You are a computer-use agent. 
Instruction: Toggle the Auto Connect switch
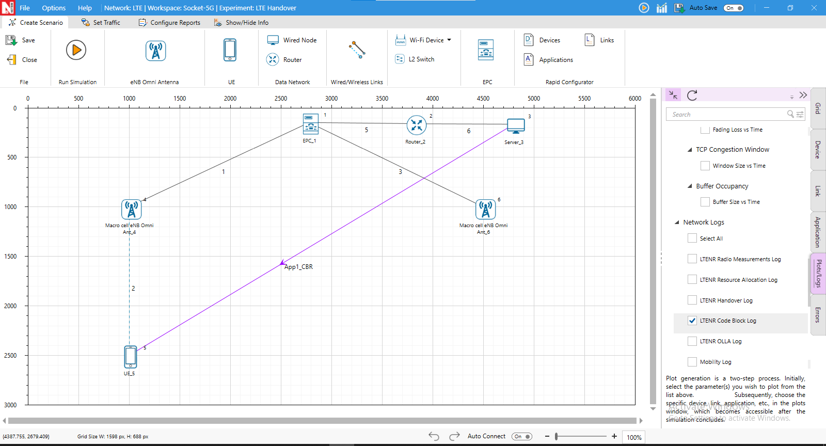521,437
